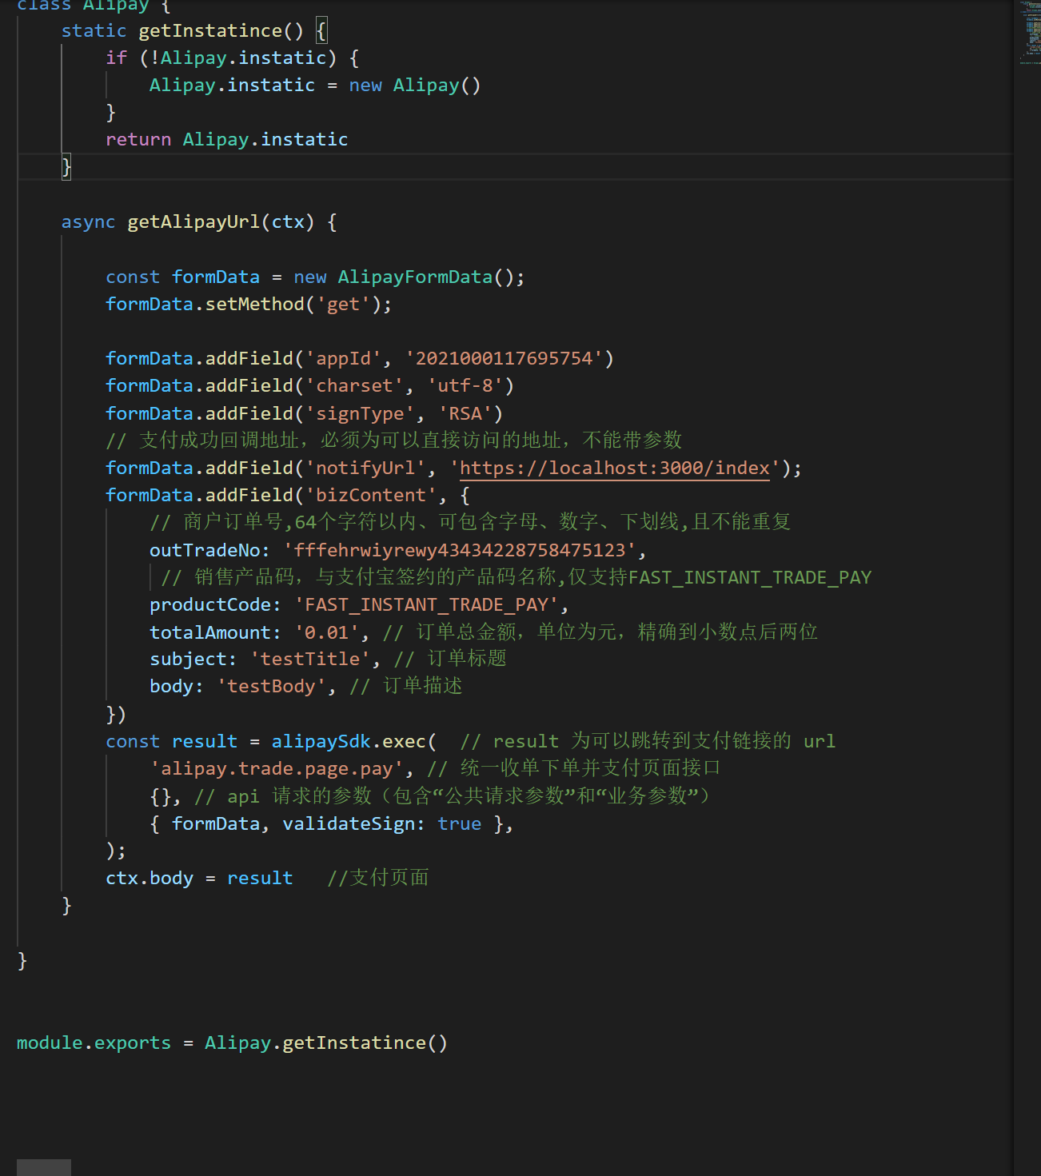Click the comment starting '// 商户订单号'
1041x1176 pixels.
[x=470, y=522]
